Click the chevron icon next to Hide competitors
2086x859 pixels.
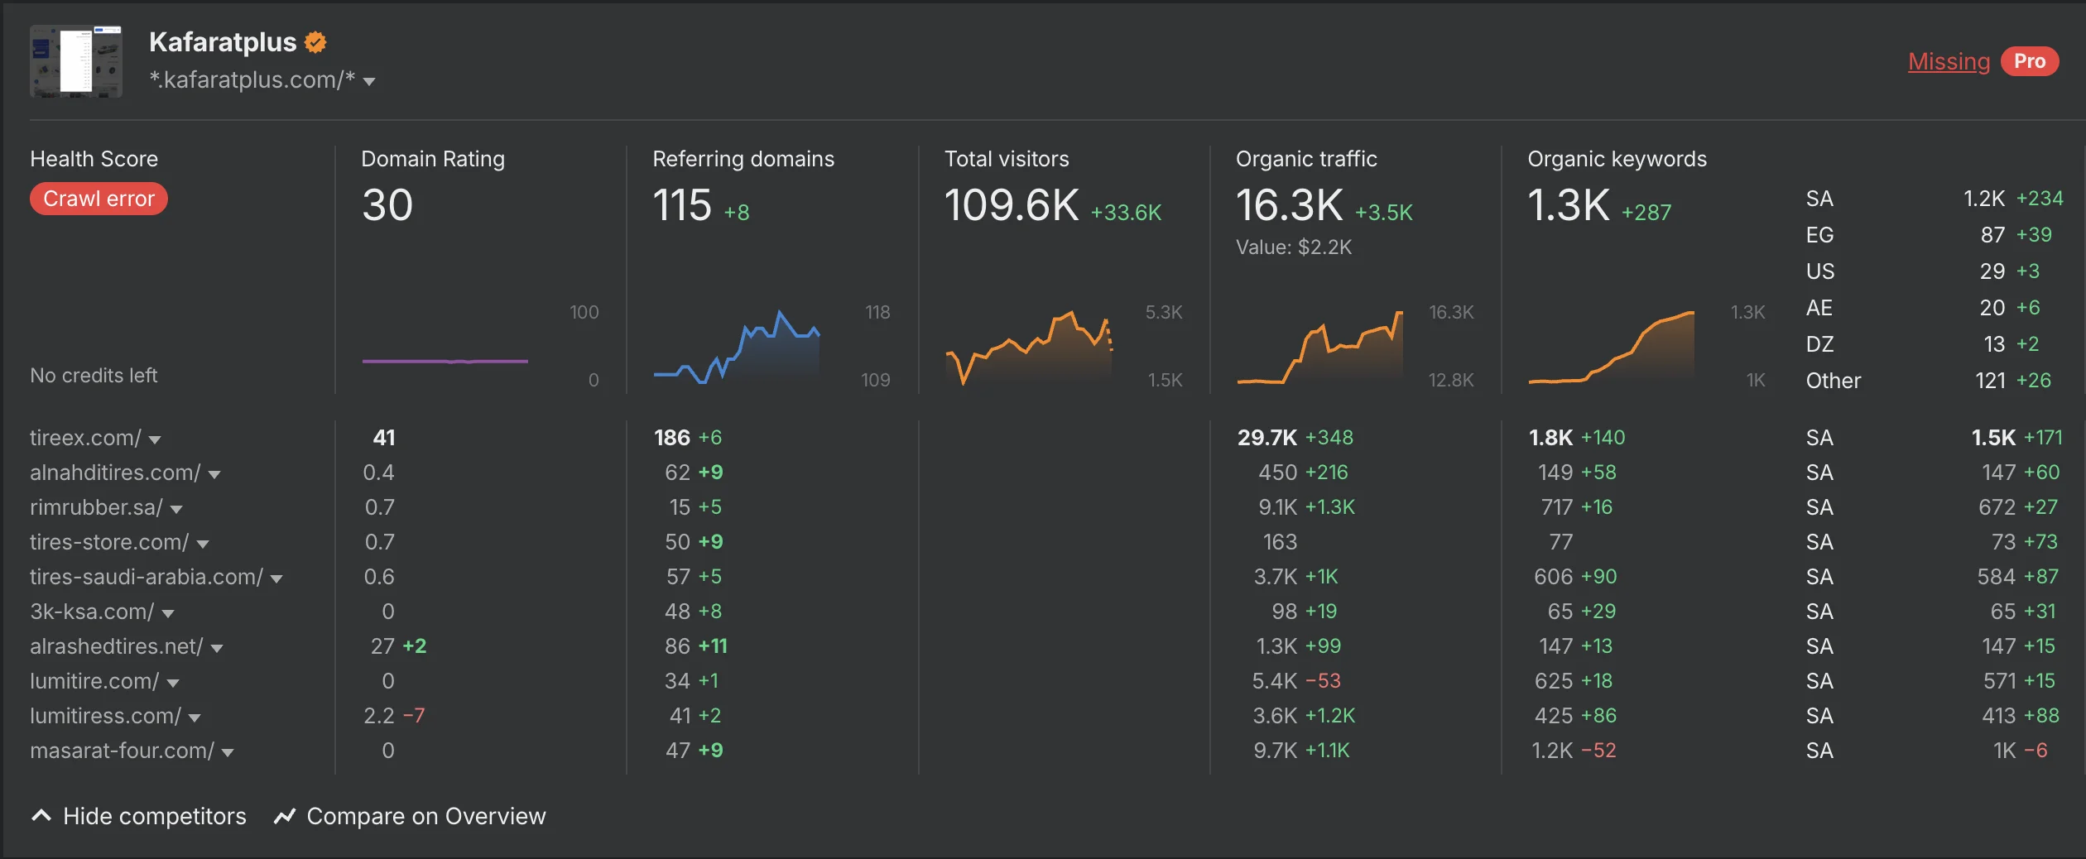[x=41, y=816]
